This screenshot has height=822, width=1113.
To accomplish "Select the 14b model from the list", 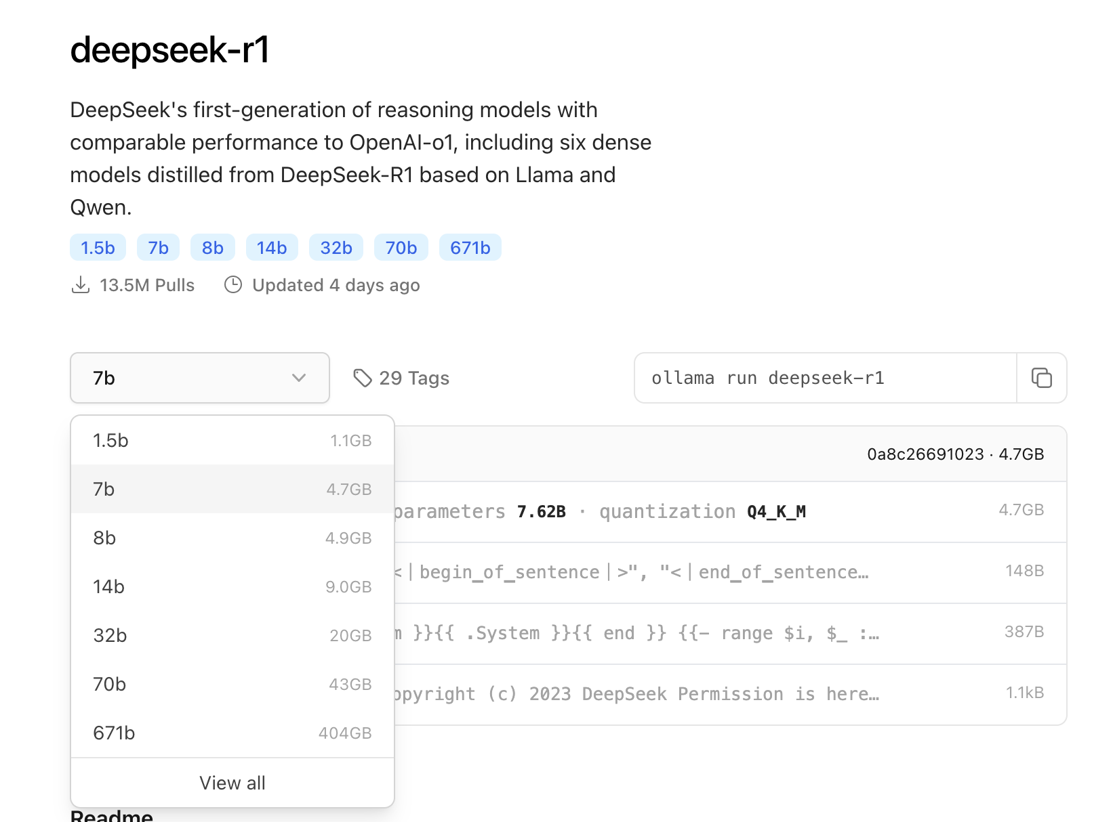I will coord(232,587).
